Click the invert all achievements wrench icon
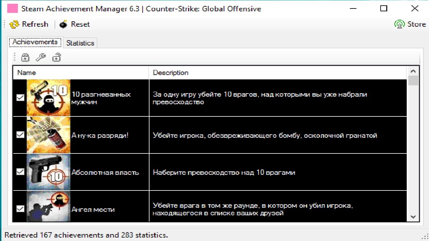 [41, 57]
